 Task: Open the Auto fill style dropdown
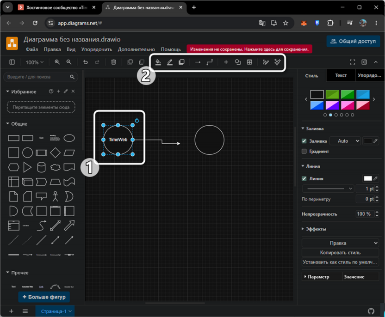click(x=345, y=141)
